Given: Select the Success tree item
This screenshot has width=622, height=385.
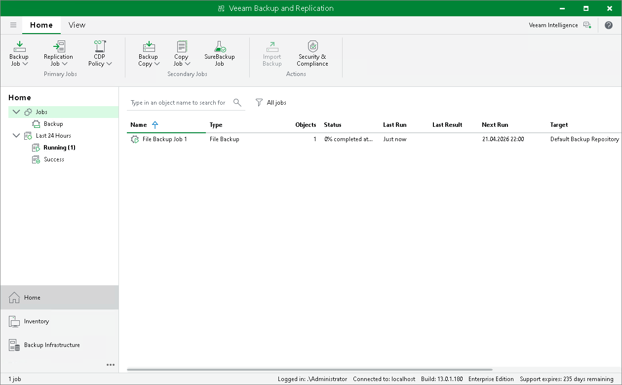Looking at the screenshot, I should point(54,159).
